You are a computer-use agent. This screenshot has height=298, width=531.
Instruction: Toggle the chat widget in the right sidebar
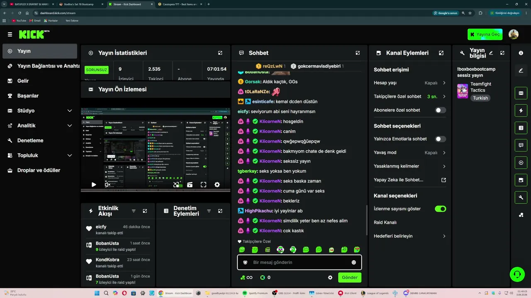click(521, 145)
